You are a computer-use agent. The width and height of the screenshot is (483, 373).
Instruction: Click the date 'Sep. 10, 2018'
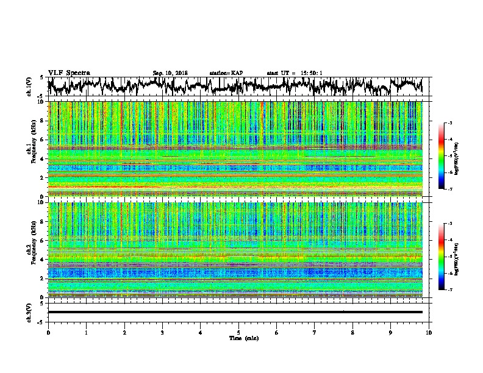click(x=170, y=73)
